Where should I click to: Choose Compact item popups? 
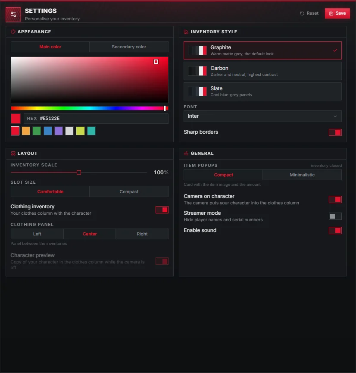pos(223,175)
